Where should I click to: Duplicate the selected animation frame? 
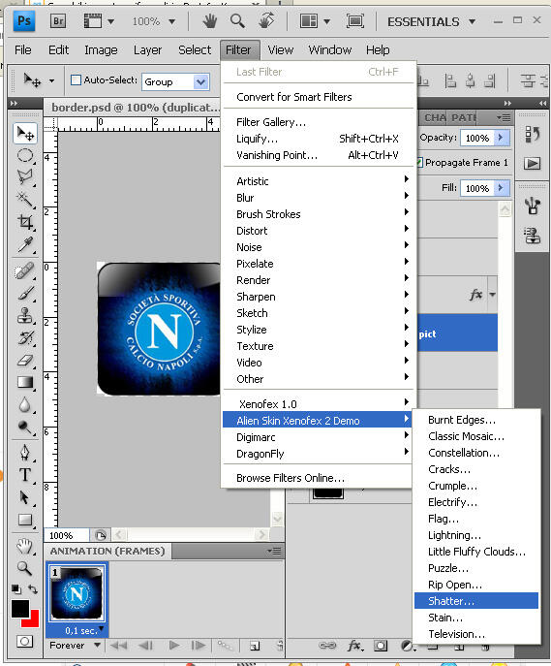coord(255,646)
